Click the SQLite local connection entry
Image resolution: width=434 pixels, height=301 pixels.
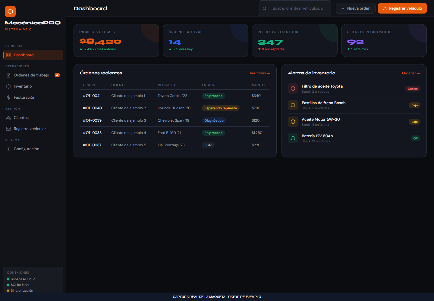pyautogui.click(x=18, y=285)
